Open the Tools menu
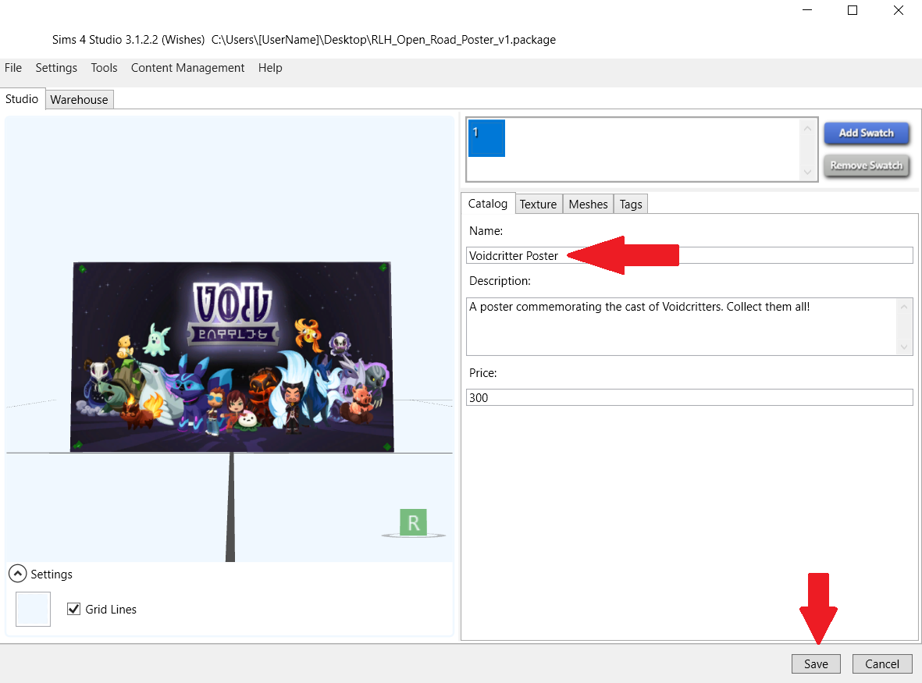This screenshot has height=683, width=922. click(104, 68)
